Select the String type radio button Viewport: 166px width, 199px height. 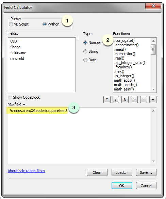pos(91,51)
